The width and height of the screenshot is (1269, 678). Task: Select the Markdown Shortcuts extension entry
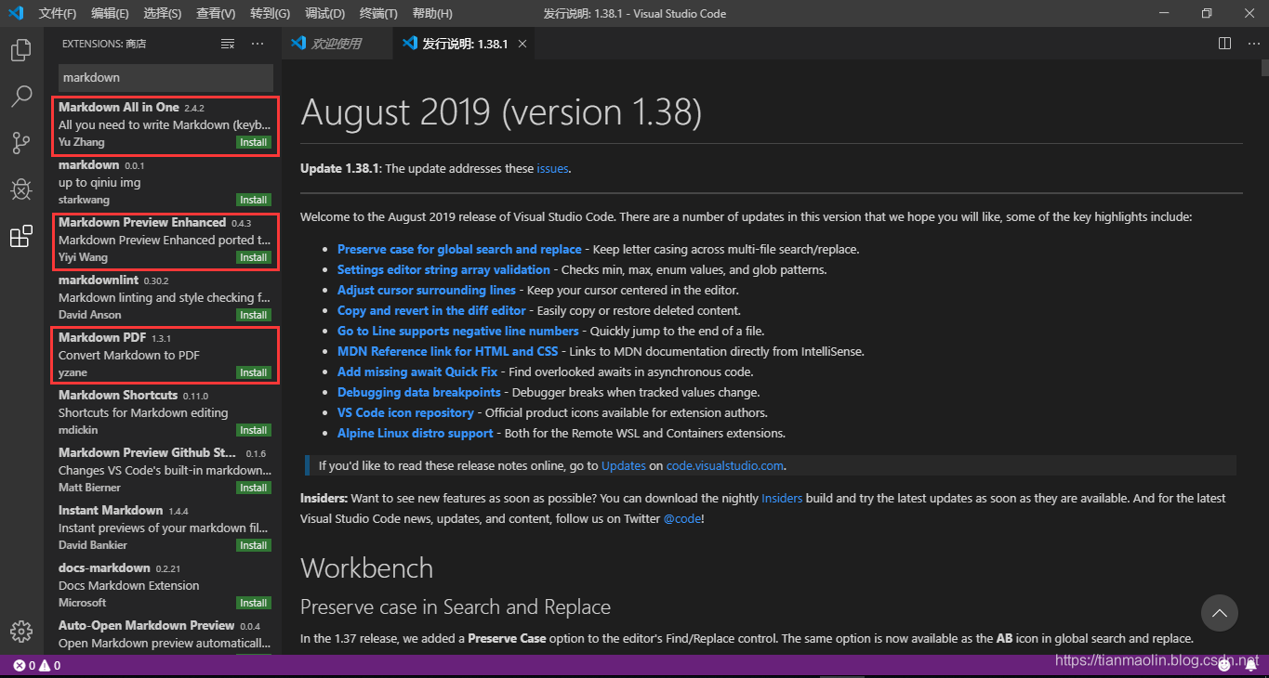click(x=164, y=412)
